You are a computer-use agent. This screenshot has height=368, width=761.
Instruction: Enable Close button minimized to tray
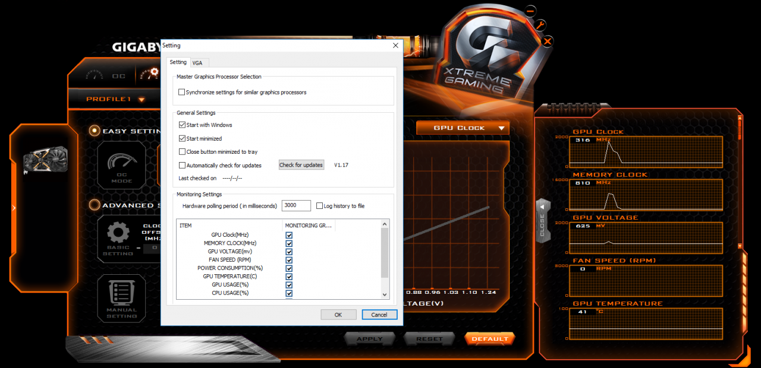tap(182, 152)
